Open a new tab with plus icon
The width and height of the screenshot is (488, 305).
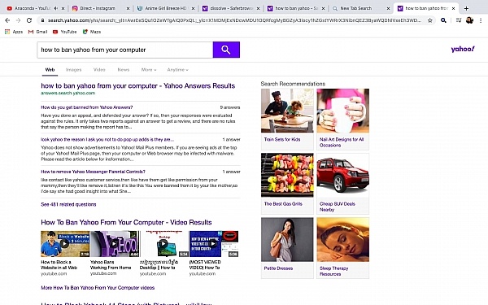click(466, 8)
